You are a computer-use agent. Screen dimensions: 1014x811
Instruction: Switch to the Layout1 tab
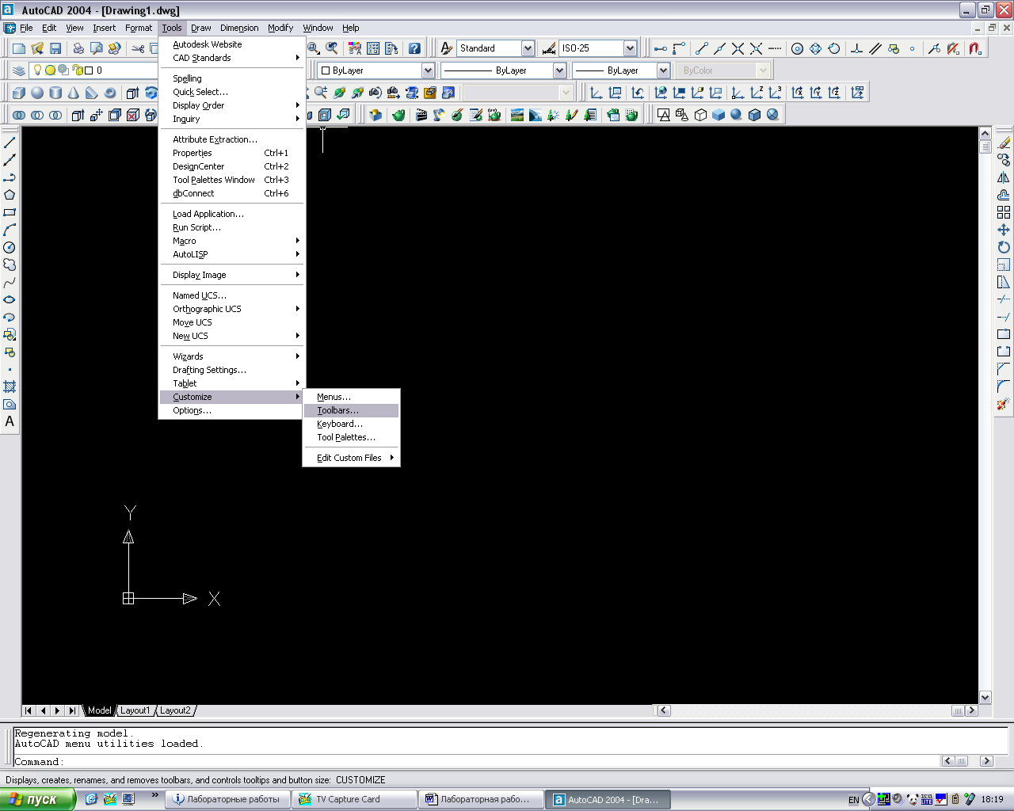(135, 710)
